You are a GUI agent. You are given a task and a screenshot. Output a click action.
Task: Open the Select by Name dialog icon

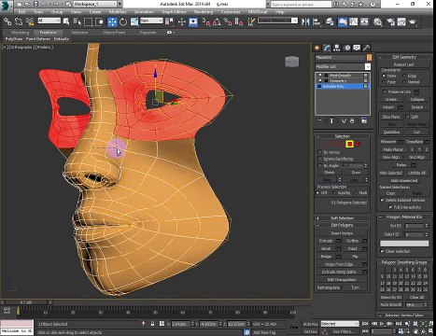click(x=77, y=21)
